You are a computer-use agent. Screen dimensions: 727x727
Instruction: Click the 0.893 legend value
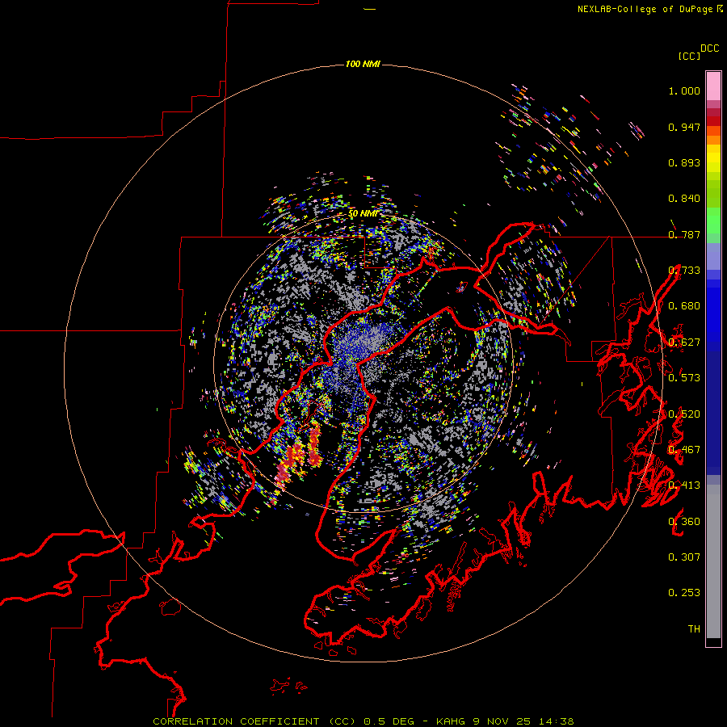[x=684, y=162]
